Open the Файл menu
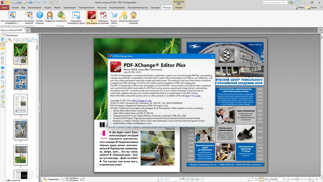Screen dimensions: 323x182 pyautogui.click(x=5, y=8)
